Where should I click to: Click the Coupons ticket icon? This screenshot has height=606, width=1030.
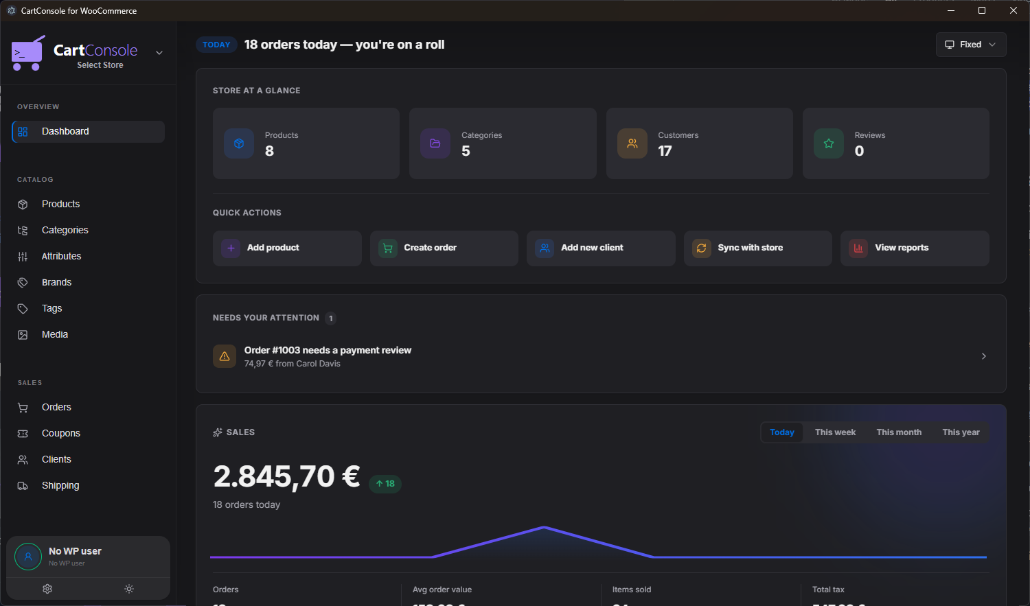[23, 434]
